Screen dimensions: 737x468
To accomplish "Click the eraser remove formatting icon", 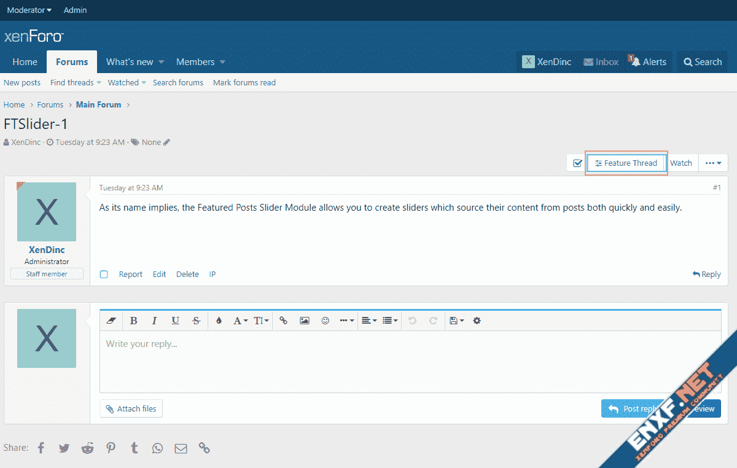I will (111, 321).
